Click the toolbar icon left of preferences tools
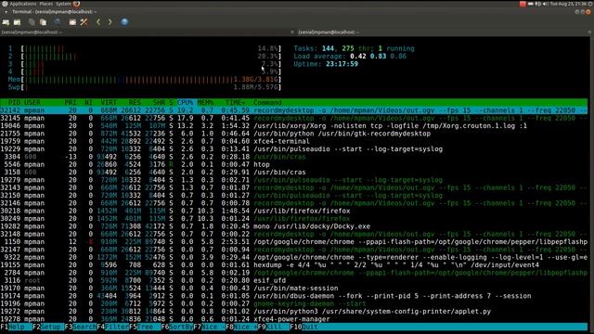Screen dimensions: 594x334 tap(72, 22)
